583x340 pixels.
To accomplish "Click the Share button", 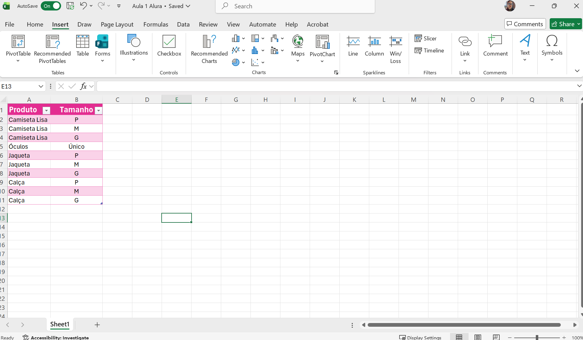I will click(x=565, y=24).
